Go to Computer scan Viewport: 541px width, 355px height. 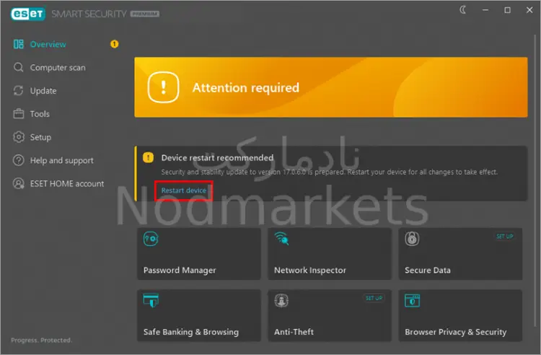click(x=58, y=68)
